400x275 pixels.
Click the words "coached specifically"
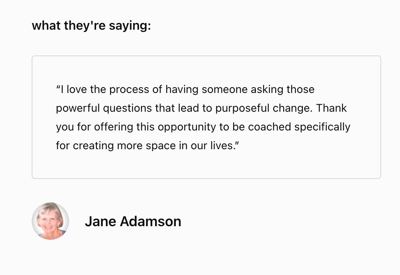tap(299, 127)
